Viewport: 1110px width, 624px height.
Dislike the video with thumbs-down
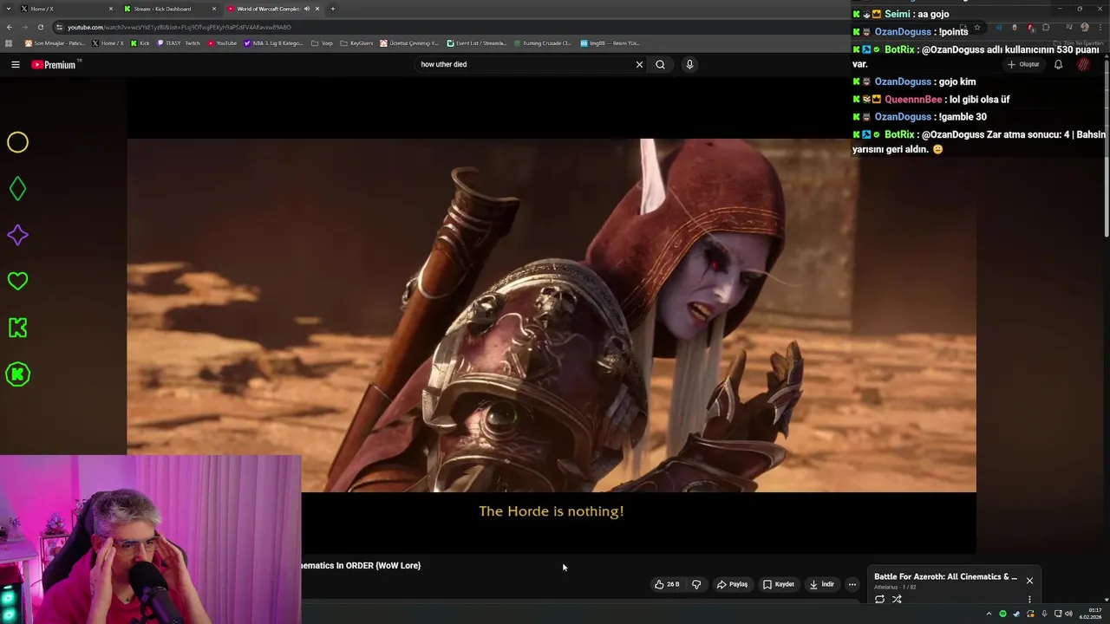click(x=695, y=584)
